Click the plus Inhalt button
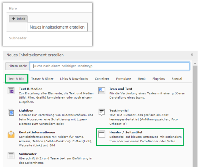The image size is (199, 167). tap(18, 19)
